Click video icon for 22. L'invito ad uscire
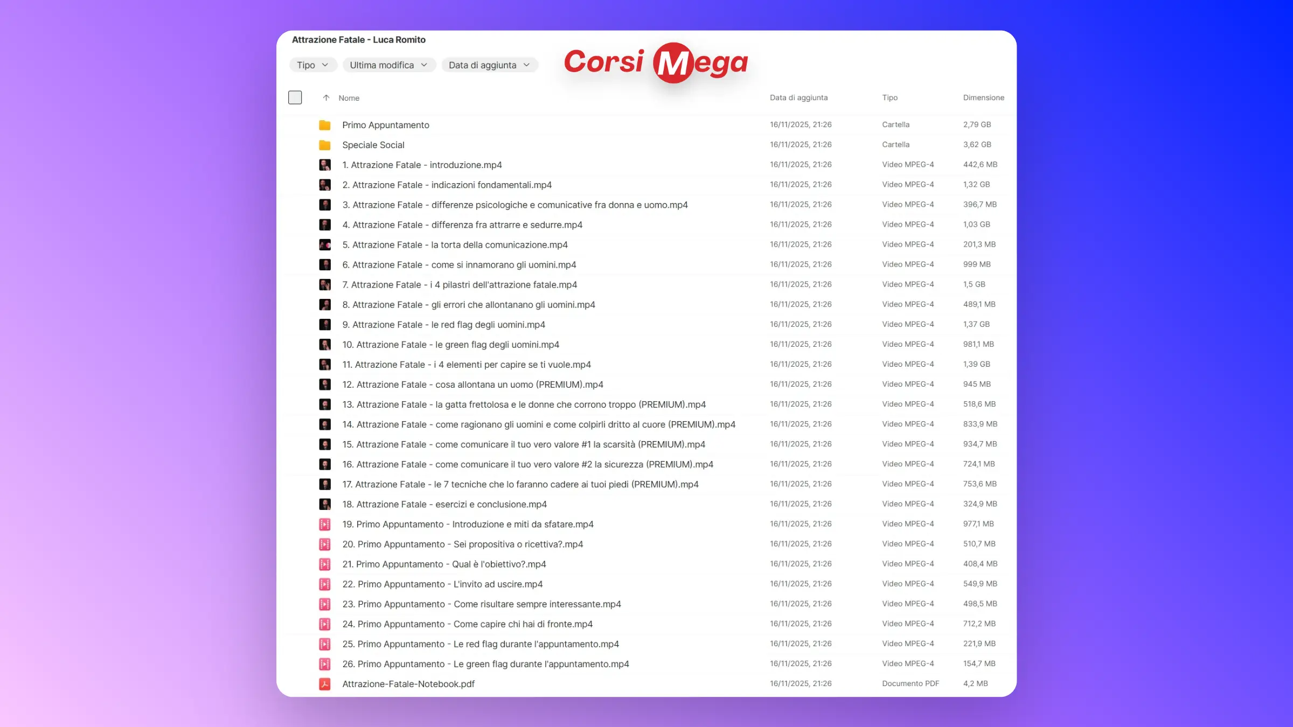 [324, 584]
